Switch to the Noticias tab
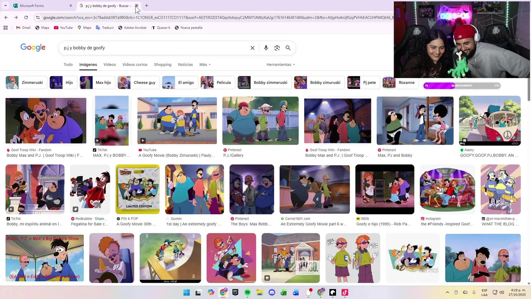The width and height of the screenshot is (531, 299). pyautogui.click(x=185, y=65)
